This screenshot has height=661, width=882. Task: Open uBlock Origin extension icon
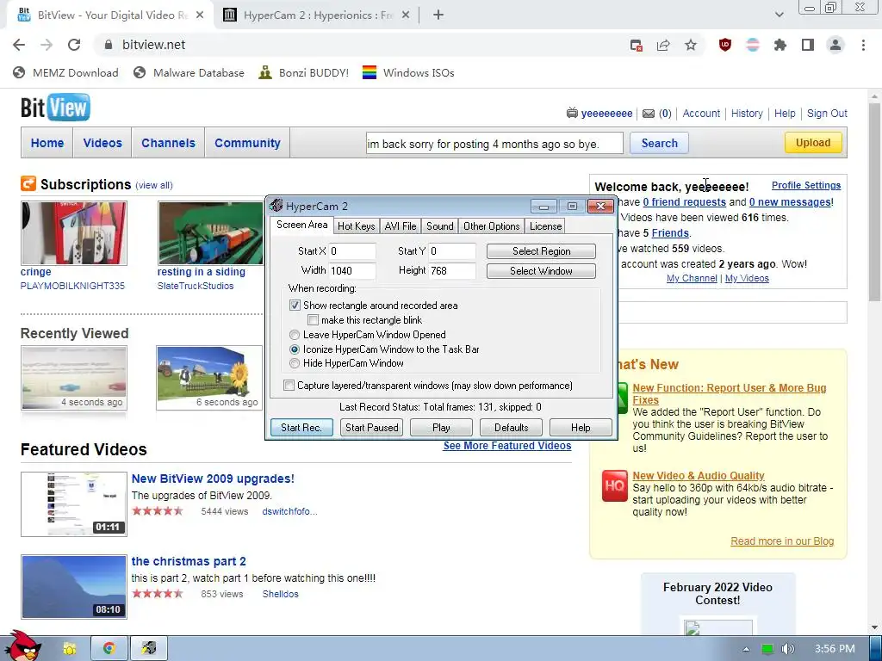pos(725,45)
